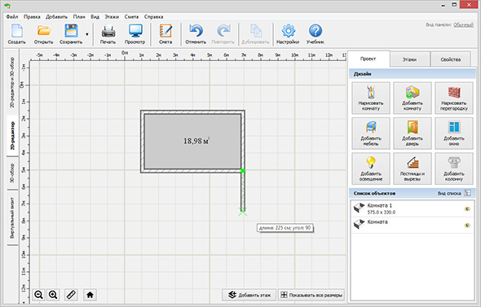
Task: Open the Смета menu
Action: tap(131, 17)
